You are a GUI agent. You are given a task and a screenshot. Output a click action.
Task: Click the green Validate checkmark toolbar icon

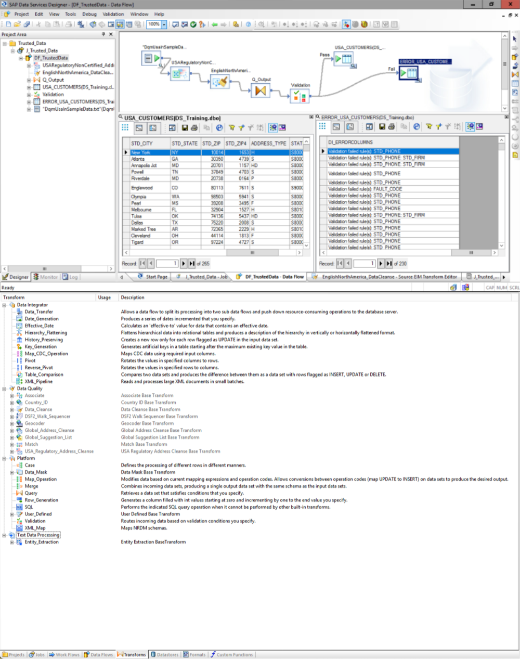193,24
